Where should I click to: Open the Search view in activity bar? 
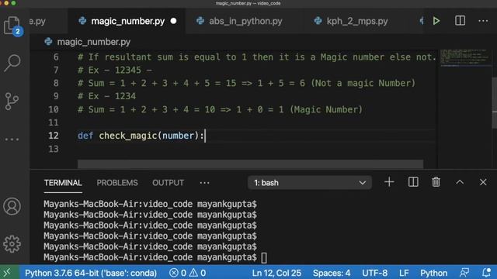pyautogui.click(x=12, y=63)
